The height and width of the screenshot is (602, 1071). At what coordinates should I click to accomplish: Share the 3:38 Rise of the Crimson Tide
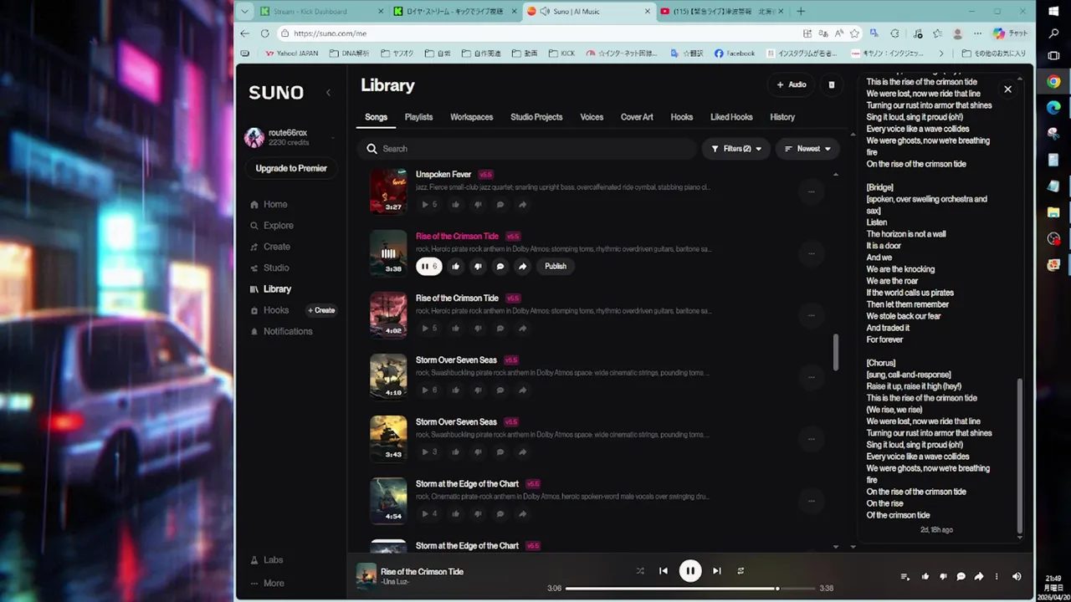[x=522, y=267]
